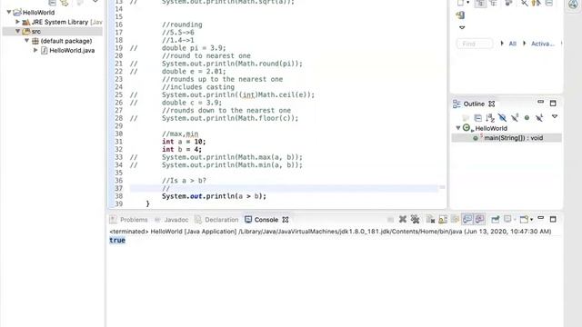
Task: Toggle Word Wrap in Console toolbar
Action: pyautogui.click(x=455, y=220)
